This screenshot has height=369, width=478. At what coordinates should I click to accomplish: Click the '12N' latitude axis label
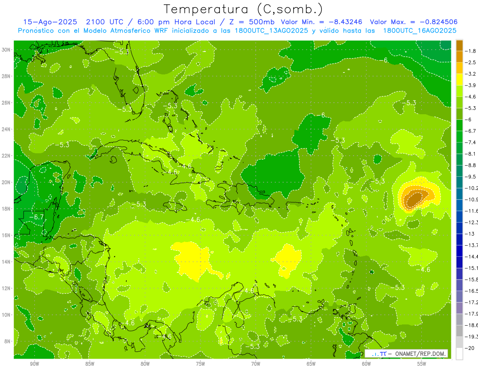click(x=7, y=288)
